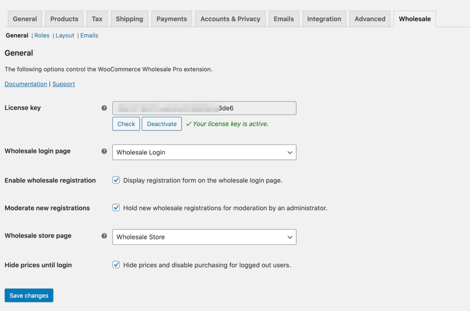Open the Wholesale Login page dropdown

204,152
